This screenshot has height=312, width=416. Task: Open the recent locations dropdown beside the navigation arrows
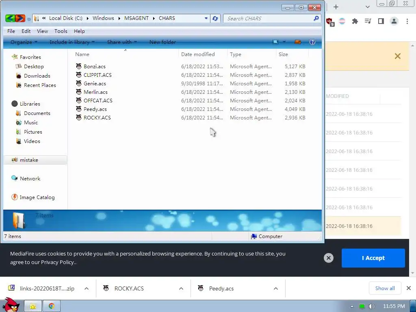coord(29,19)
